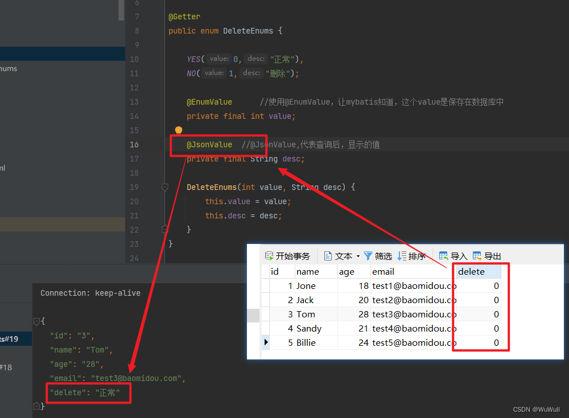Click the YES enum constant
Screen dimensions: 569x418
click(x=193, y=59)
